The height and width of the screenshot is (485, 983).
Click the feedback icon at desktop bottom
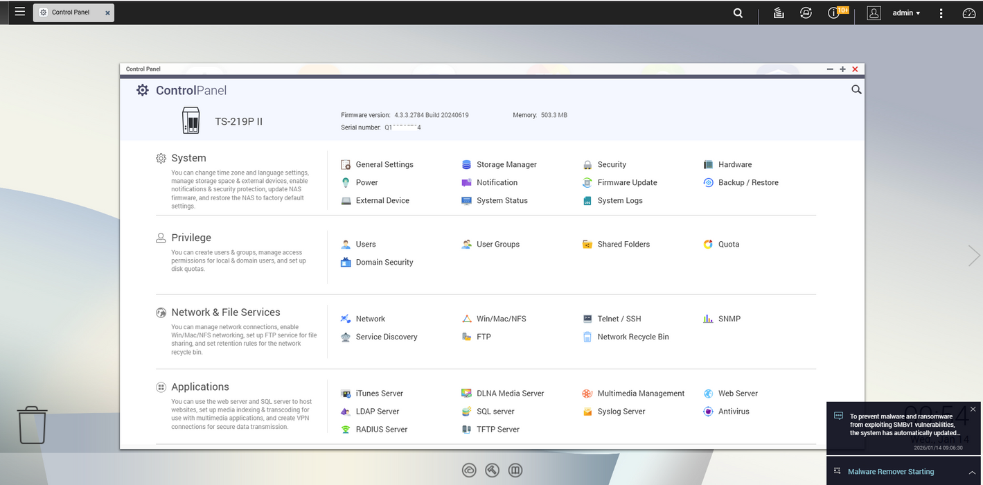click(x=515, y=470)
